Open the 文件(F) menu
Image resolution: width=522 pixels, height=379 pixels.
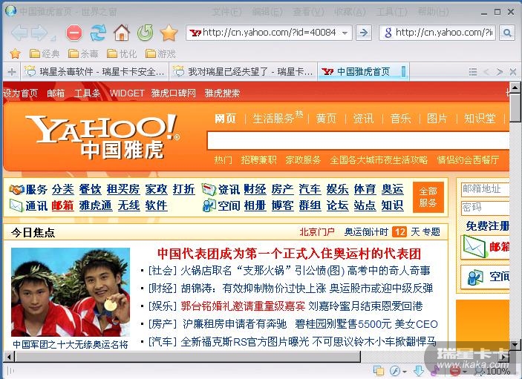(227, 13)
